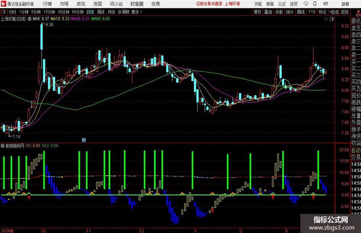
Task: Click the 换手 row in quote panel
Action: tap(356, 129)
